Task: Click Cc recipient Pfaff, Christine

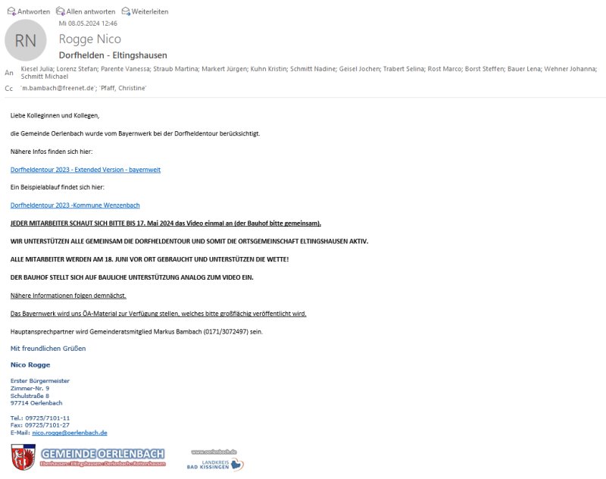Action: [123, 88]
